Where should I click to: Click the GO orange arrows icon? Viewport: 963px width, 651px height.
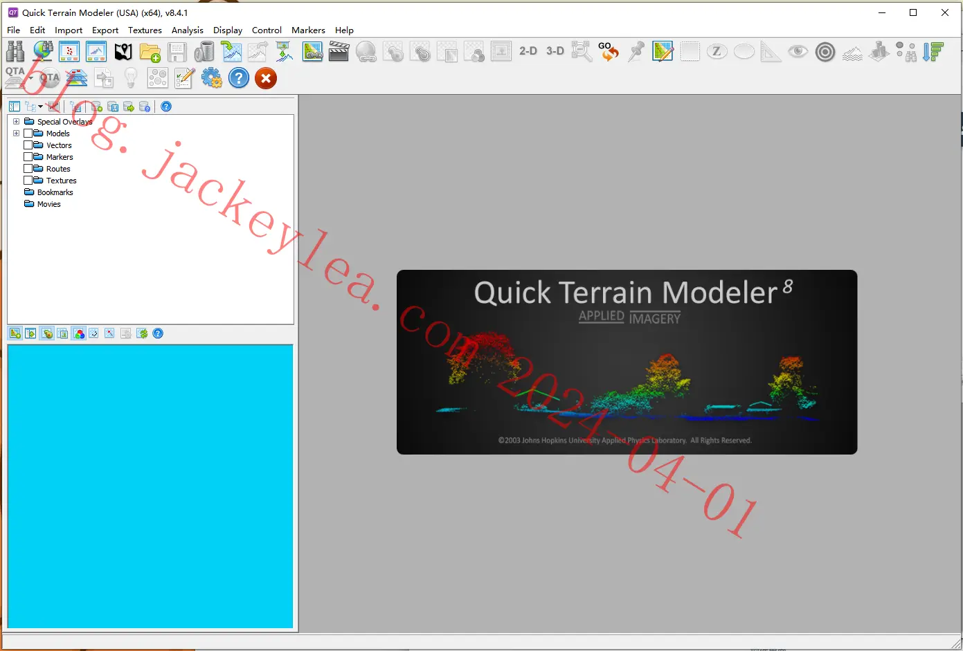tap(609, 51)
